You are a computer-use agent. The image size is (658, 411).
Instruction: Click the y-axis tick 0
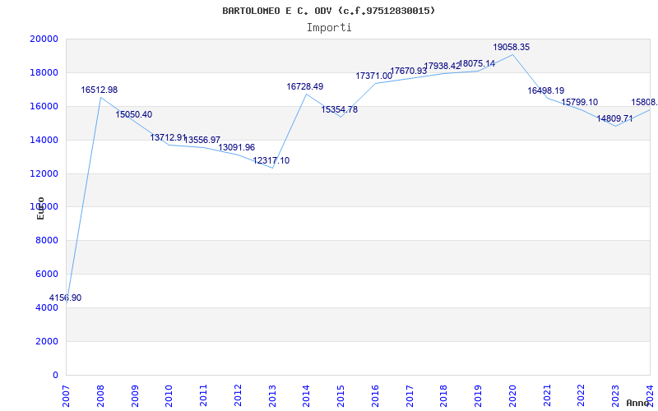(x=55, y=375)
